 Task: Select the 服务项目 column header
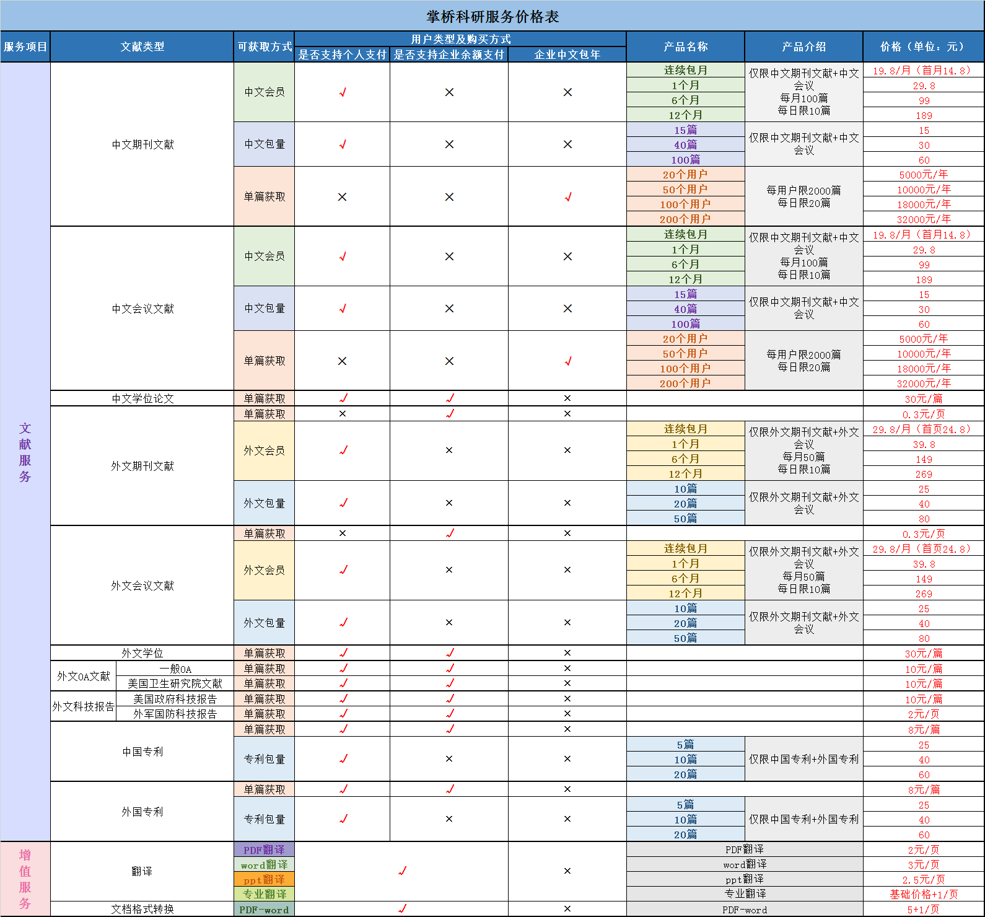click(25, 46)
